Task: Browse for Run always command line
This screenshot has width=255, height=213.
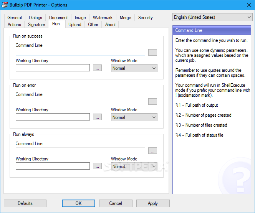Action: coord(152,150)
